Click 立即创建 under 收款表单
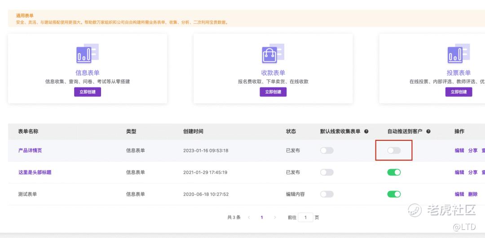This screenshot has height=238, width=485. [273, 92]
